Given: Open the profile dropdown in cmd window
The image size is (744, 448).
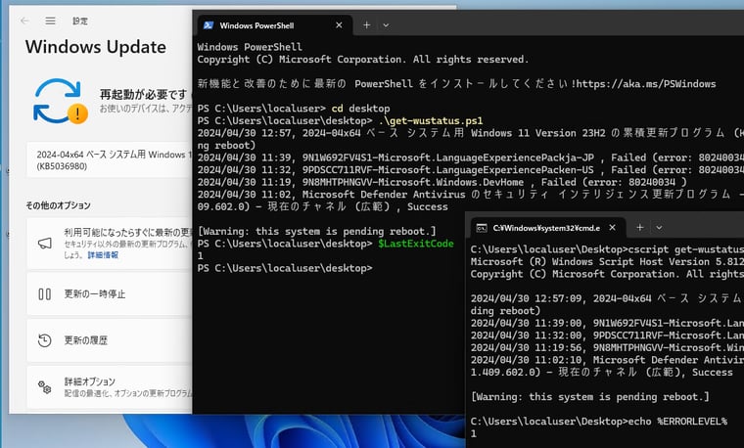Looking at the screenshot, I should (x=659, y=228).
